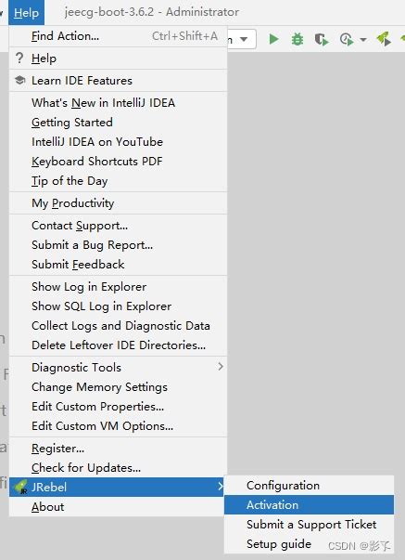Viewport: 405px width, 560px height.
Task: Click Submit a Support Ticket
Action: (x=310, y=525)
